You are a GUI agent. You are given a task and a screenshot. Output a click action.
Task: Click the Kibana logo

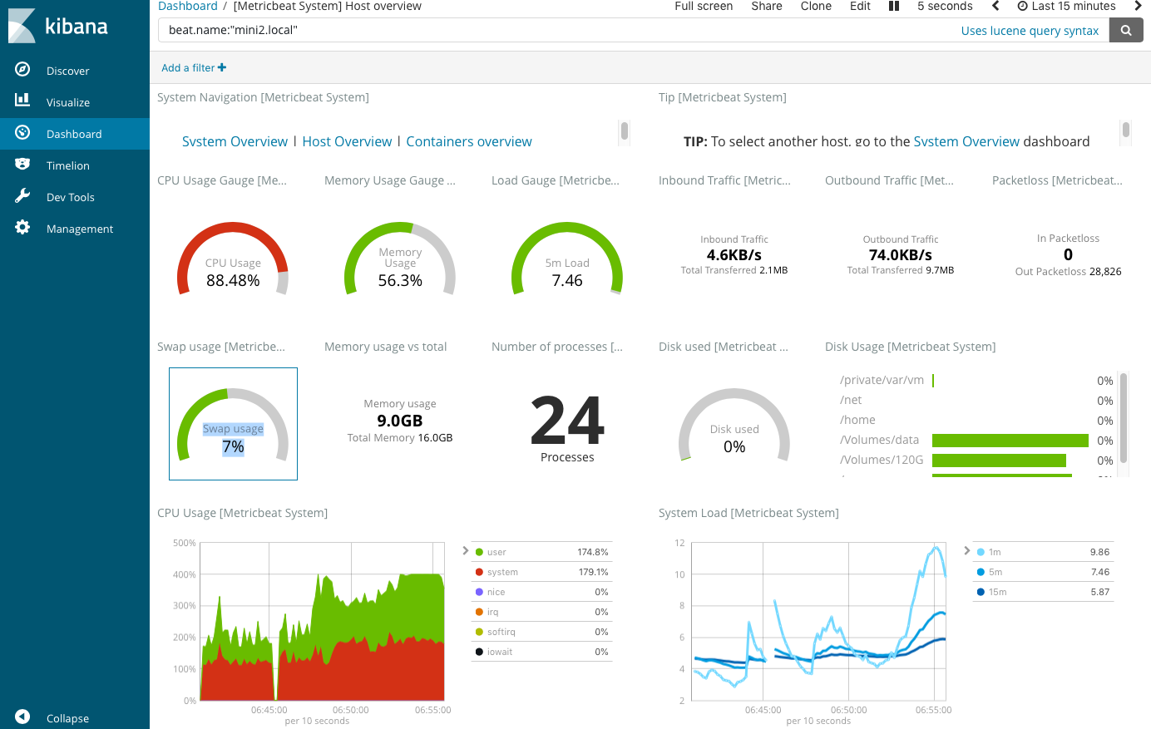[58, 26]
